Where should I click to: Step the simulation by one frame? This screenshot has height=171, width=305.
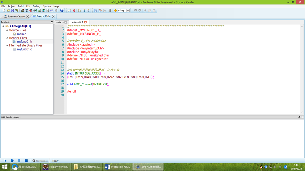(x=12, y=161)
